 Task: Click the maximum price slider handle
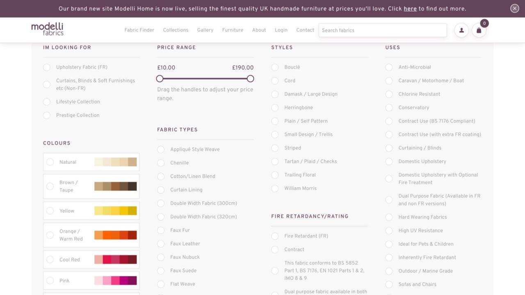coord(250,79)
